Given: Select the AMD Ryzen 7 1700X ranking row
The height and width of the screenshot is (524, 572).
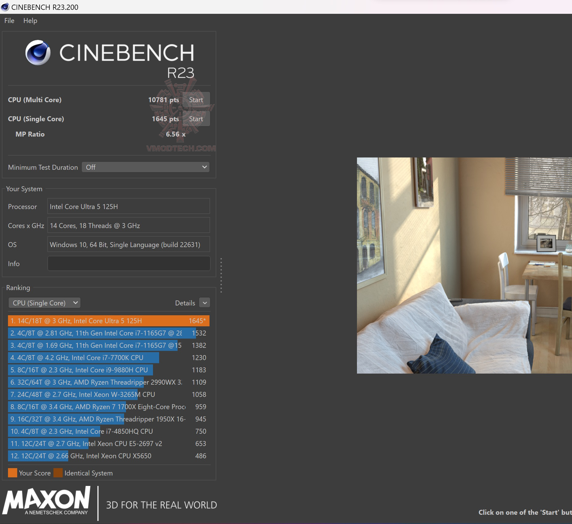Looking at the screenshot, I should pyautogui.click(x=109, y=407).
